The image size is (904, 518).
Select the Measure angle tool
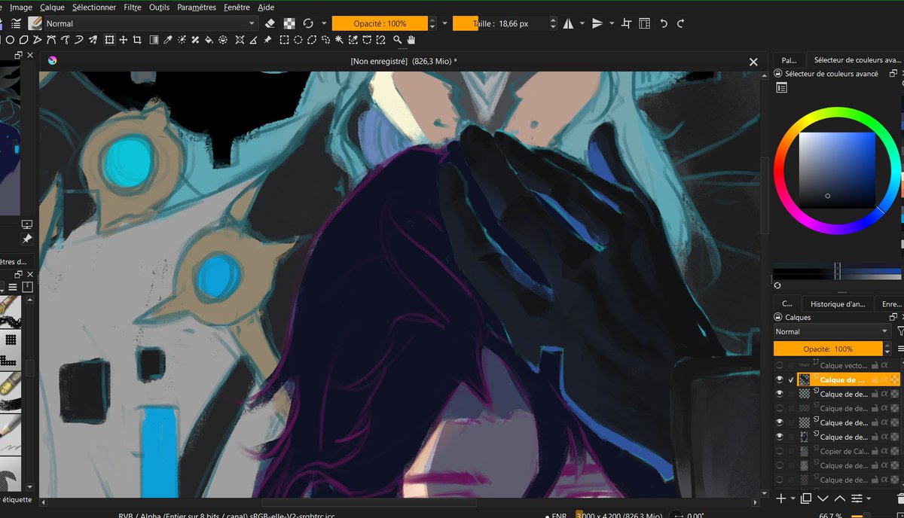click(x=254, y=40)
